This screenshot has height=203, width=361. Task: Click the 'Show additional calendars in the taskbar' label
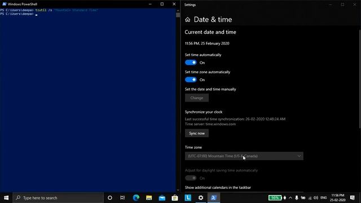[218, 188]
